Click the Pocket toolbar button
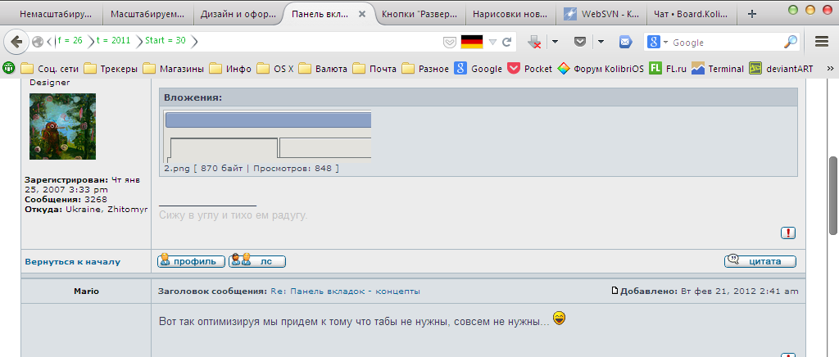The width and height of the screenshot is (839, 357). (580, 42)
